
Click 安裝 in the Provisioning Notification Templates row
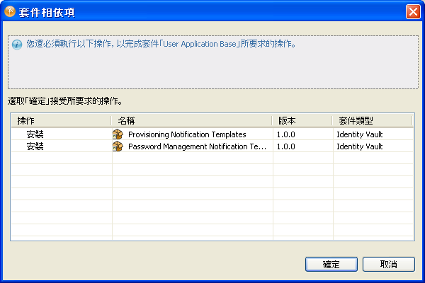click(35, 134)
